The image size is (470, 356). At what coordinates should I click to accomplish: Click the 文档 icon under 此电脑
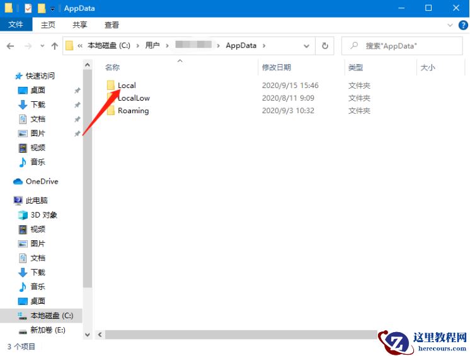[23, 258]
